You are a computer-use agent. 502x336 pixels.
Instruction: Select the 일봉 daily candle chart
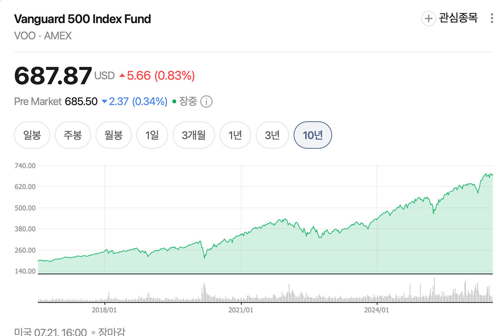coord(32,135)
